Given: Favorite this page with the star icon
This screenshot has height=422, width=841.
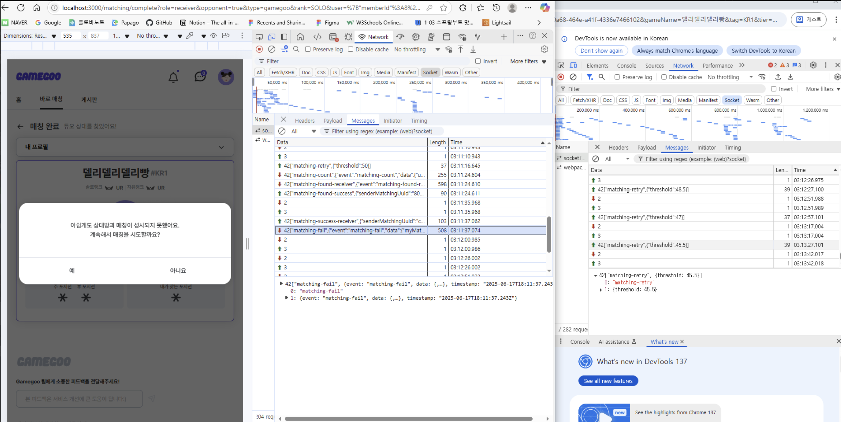Looking at the screenshot, I should (x=443, y=8).
